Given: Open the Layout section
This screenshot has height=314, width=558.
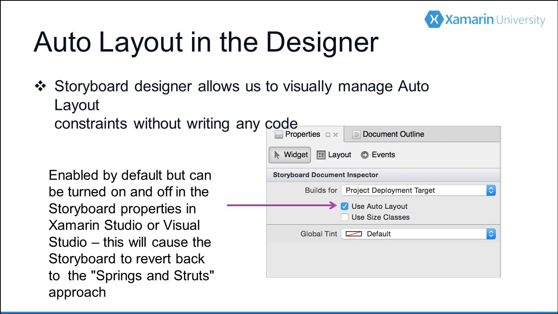Looking at the screenshot, I should [334, 155].
